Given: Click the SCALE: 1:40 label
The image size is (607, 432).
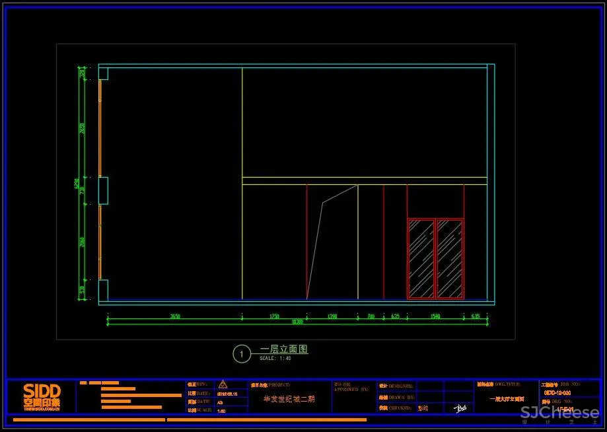Looking at the screenshot, I should coord(275,359).
